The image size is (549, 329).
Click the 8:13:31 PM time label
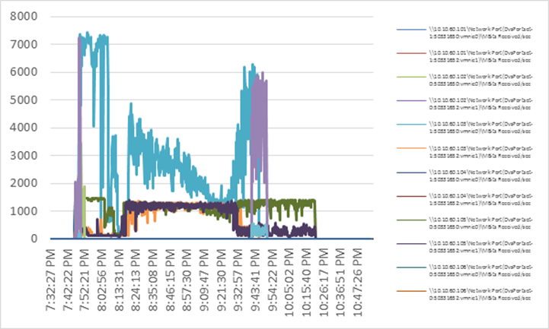[x=119, y=280]
